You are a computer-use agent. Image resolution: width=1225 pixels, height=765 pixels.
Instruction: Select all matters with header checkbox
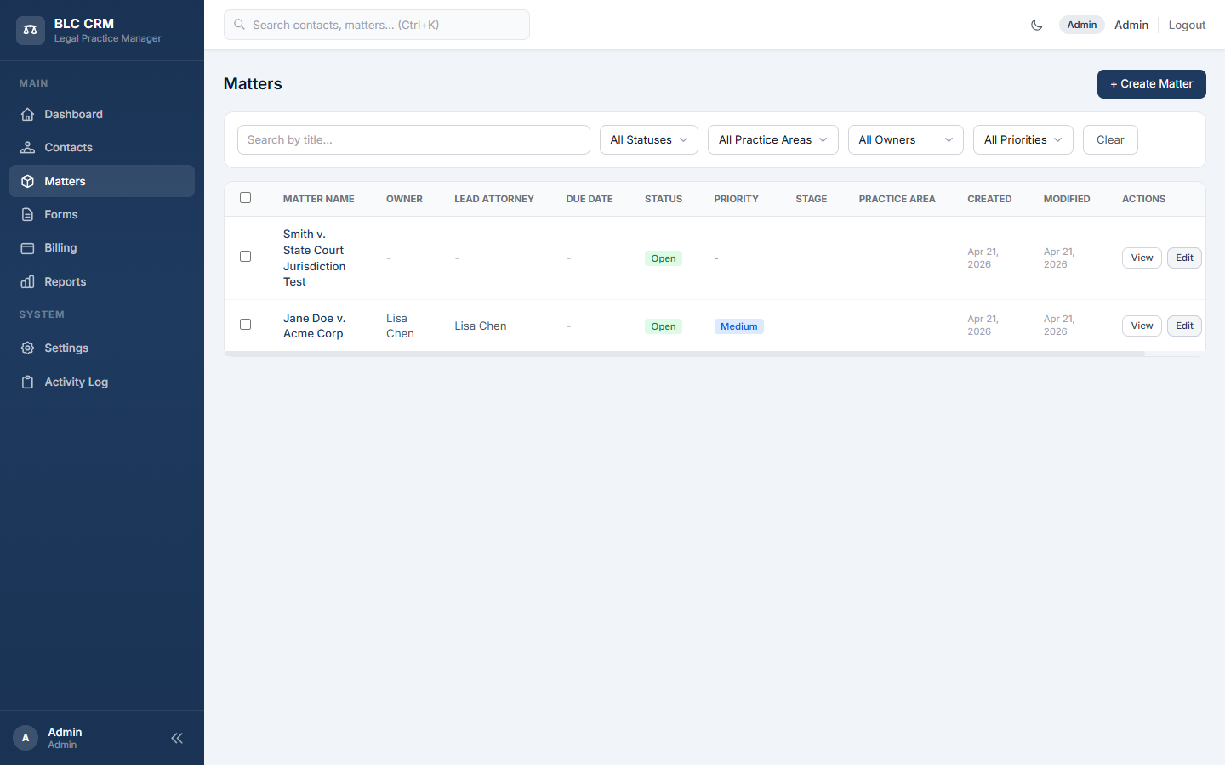(x=246, y=198)
